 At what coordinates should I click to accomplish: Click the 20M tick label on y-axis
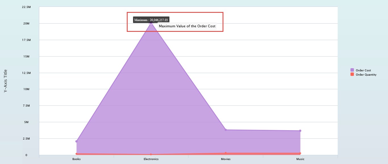(26, 23)
